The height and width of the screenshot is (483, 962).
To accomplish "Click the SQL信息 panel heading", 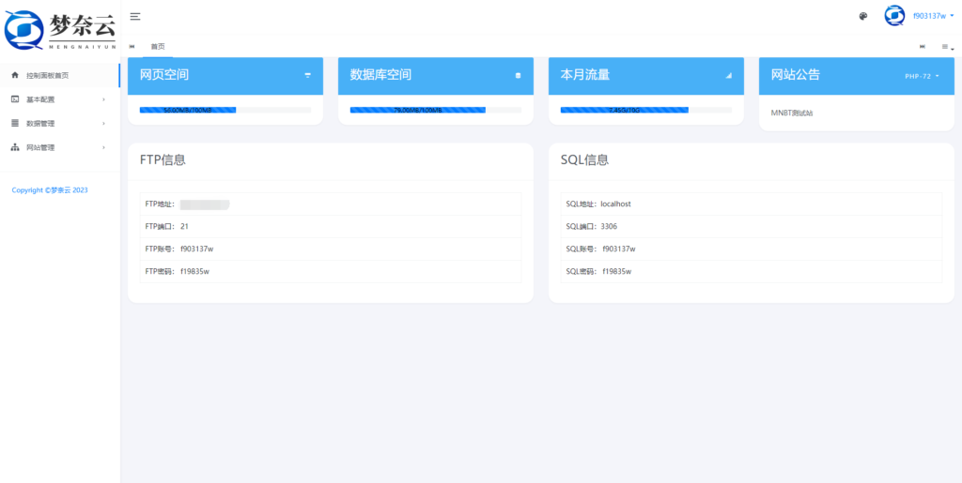I will click(584, 160).
